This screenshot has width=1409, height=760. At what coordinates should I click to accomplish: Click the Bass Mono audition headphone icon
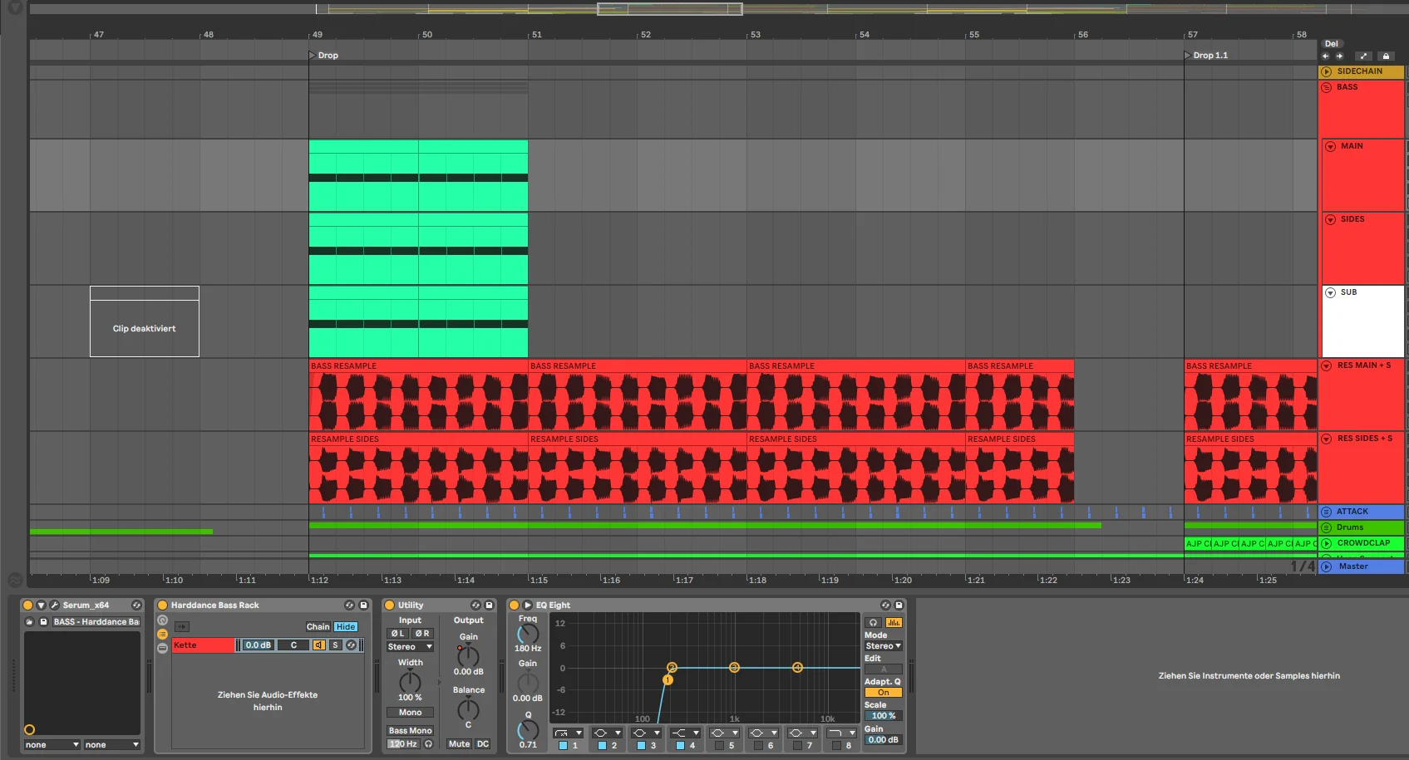429,744
